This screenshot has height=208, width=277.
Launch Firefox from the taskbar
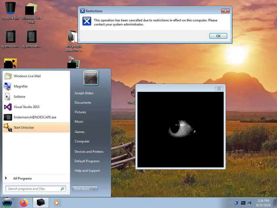tap(24, 203)
